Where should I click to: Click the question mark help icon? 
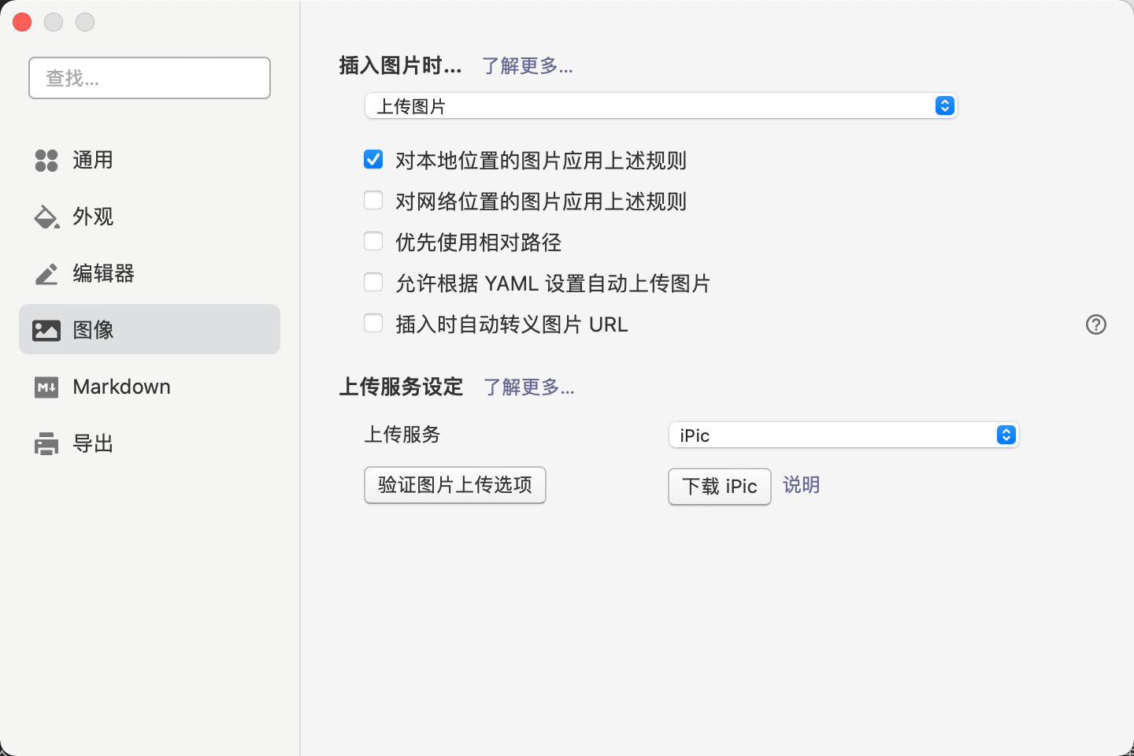coord(1095,324)
